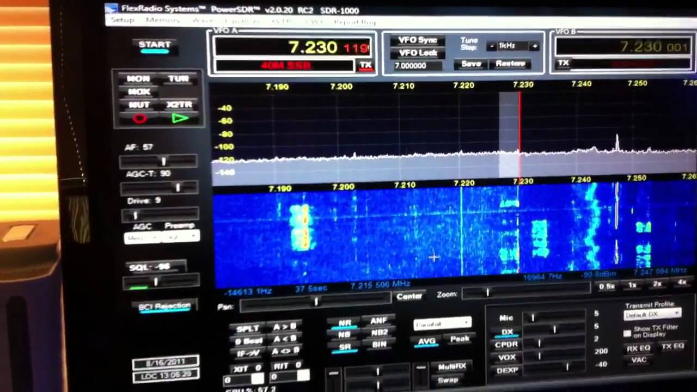Toggle VFO A TX indicator button
This screenshot has width=697, height=392.
pos(365,65)
